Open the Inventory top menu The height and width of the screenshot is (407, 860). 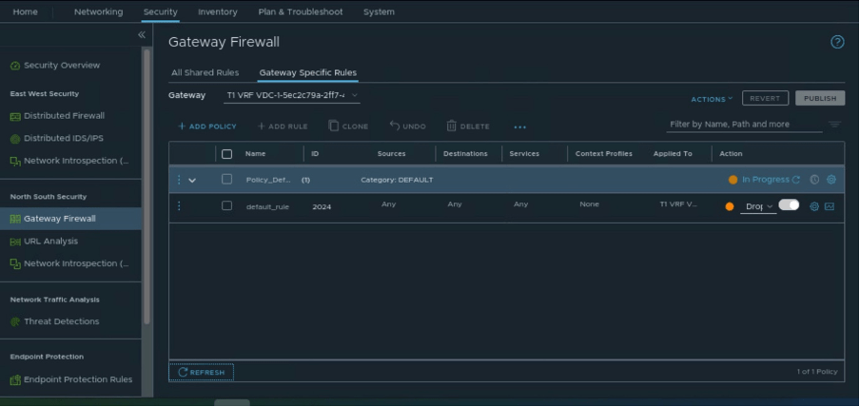pos(218,11)
